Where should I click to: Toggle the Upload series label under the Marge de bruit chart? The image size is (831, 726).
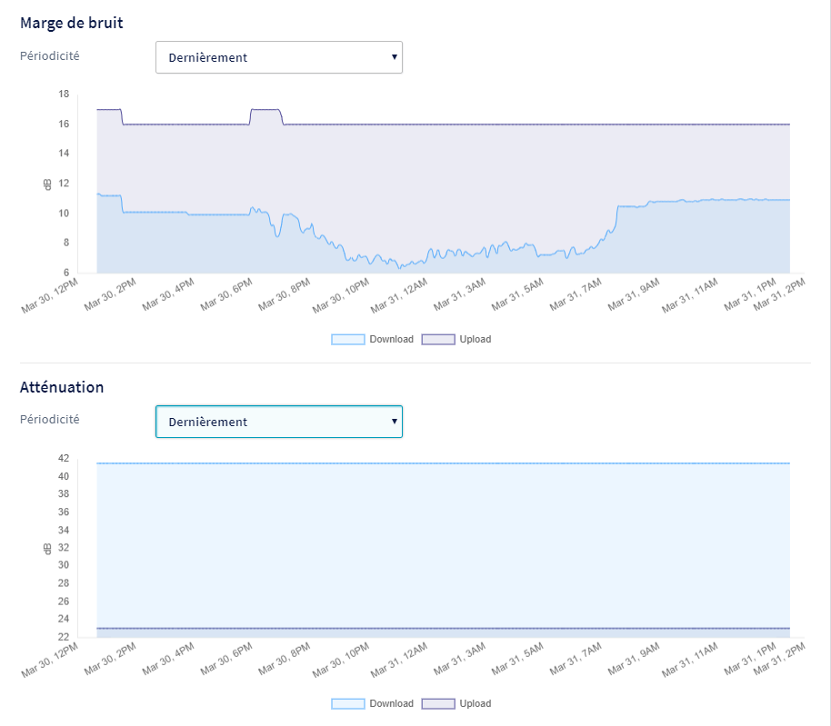pos(475,340)
